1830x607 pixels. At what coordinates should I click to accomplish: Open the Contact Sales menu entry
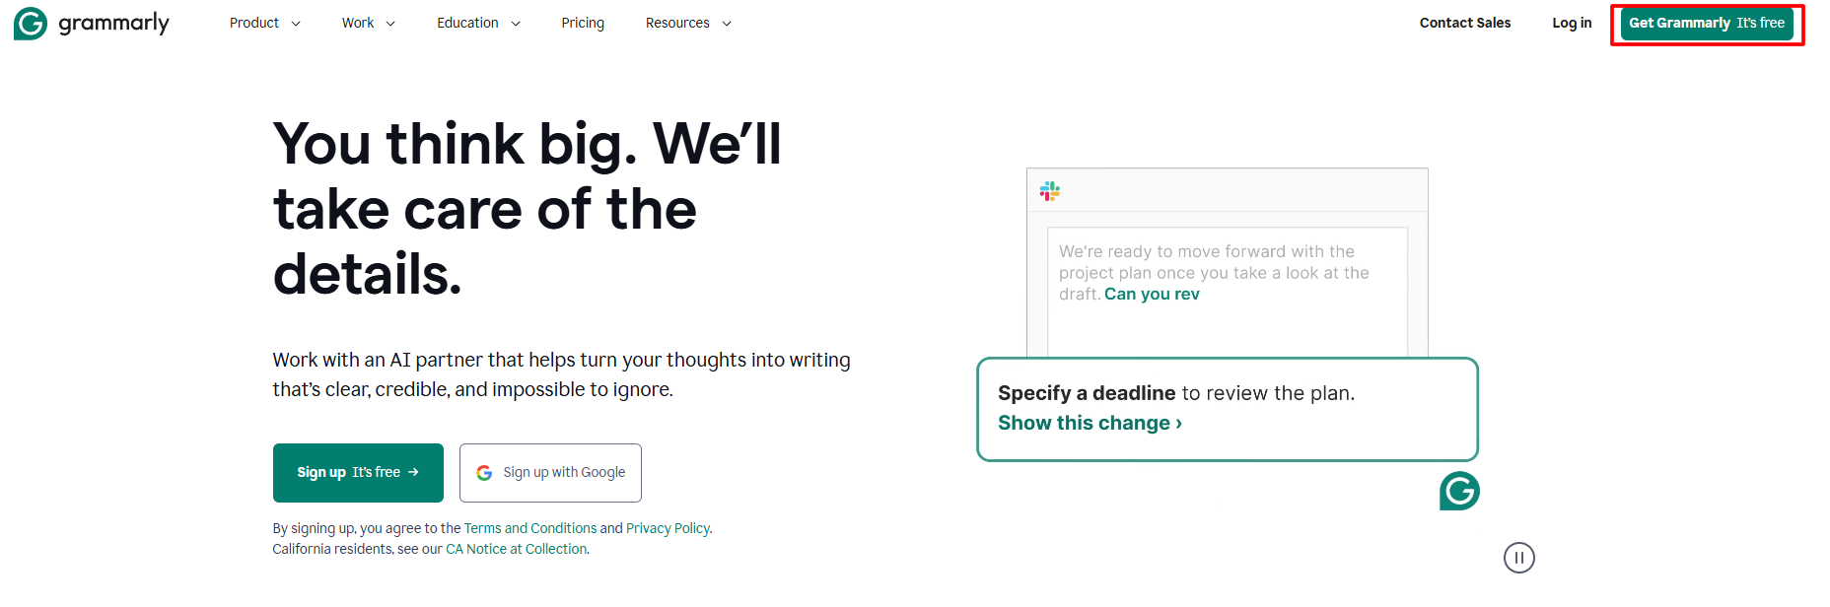point(1465,23)
